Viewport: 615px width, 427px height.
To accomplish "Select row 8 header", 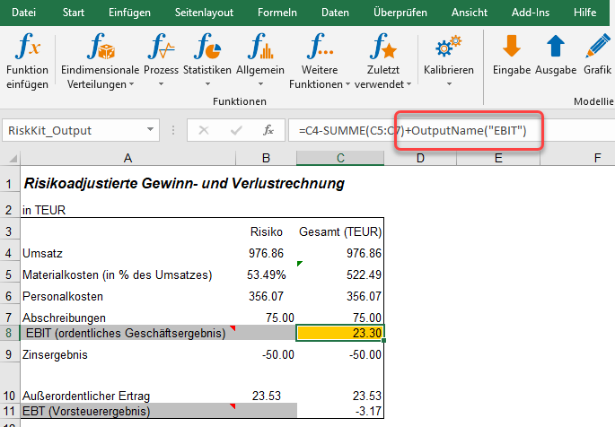I will (10, 333).
